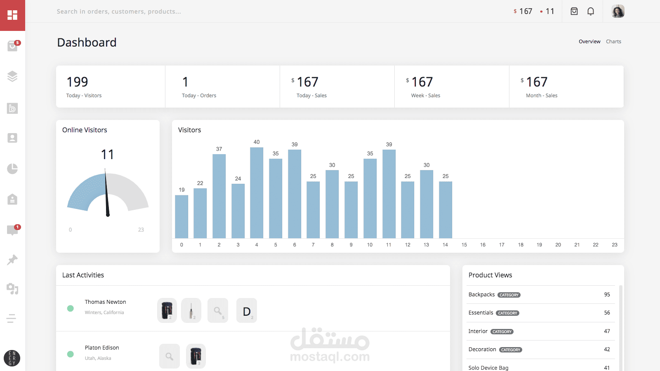Click Thomas Newton's 'D' activity tile
Screen dimensions: 660x371
247,310
